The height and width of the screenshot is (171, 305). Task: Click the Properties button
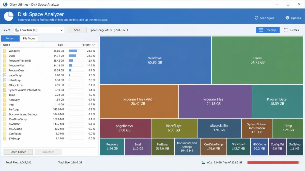click(48, 152)
